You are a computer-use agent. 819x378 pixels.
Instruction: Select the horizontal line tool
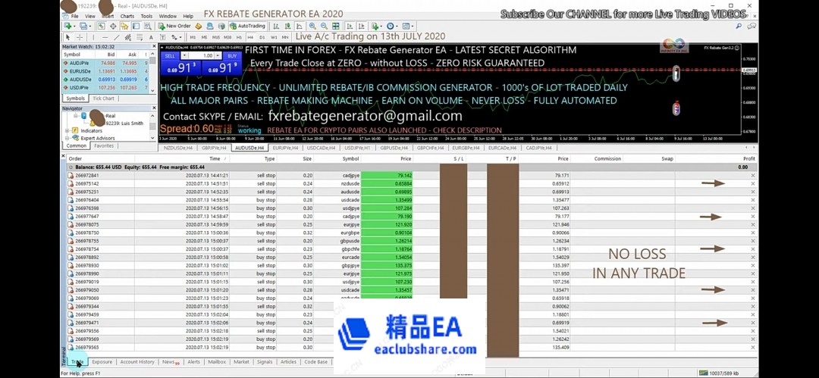tap(105, 37)
